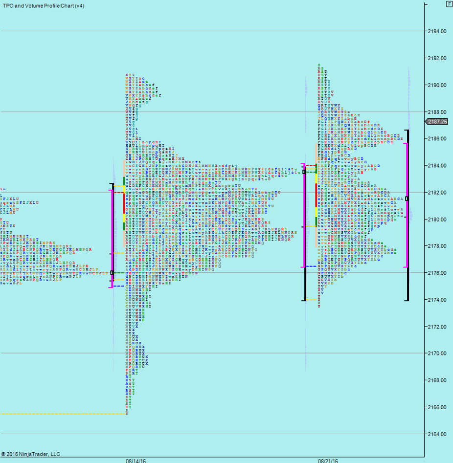This screenshot has width=453, height=463.
Task: Click red segment of 08/14 color strip
Action: [x=123, y=203]
